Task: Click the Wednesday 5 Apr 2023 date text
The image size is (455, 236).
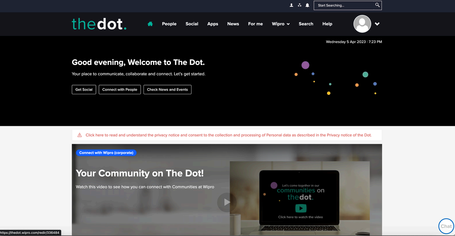Action: pyautogui.click(x=346, y=42)
